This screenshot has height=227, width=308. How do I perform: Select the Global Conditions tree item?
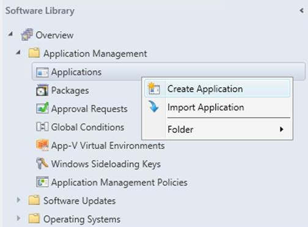87,128
